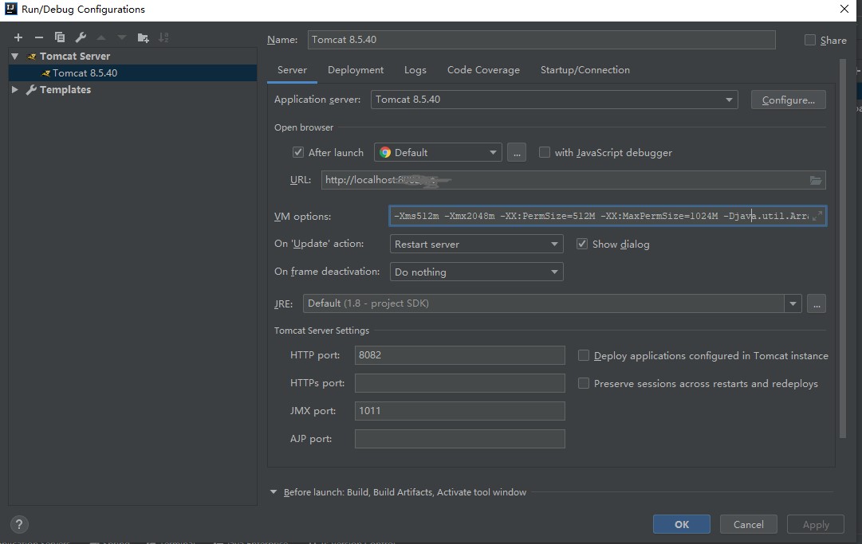Click the Configure... button

pos(789,100)
